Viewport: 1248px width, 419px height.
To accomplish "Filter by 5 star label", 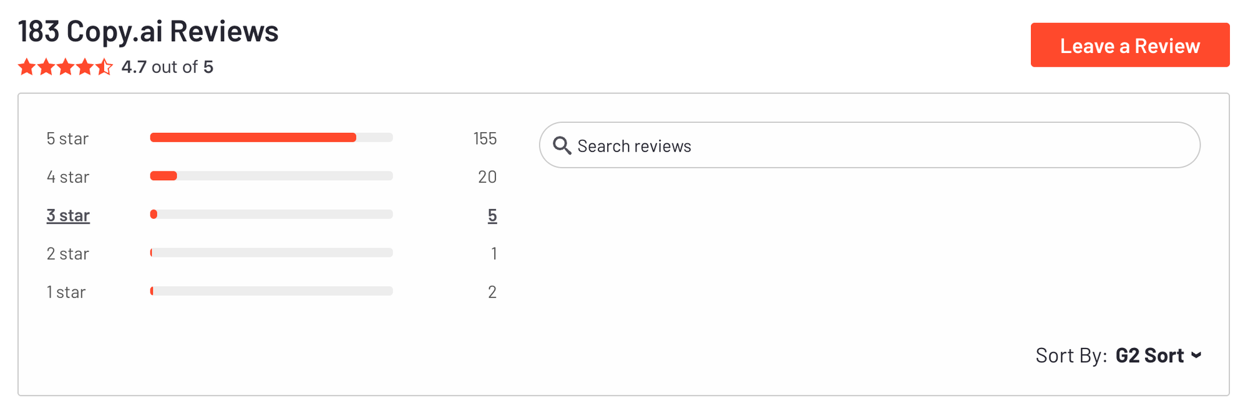I will coord(67,138).
